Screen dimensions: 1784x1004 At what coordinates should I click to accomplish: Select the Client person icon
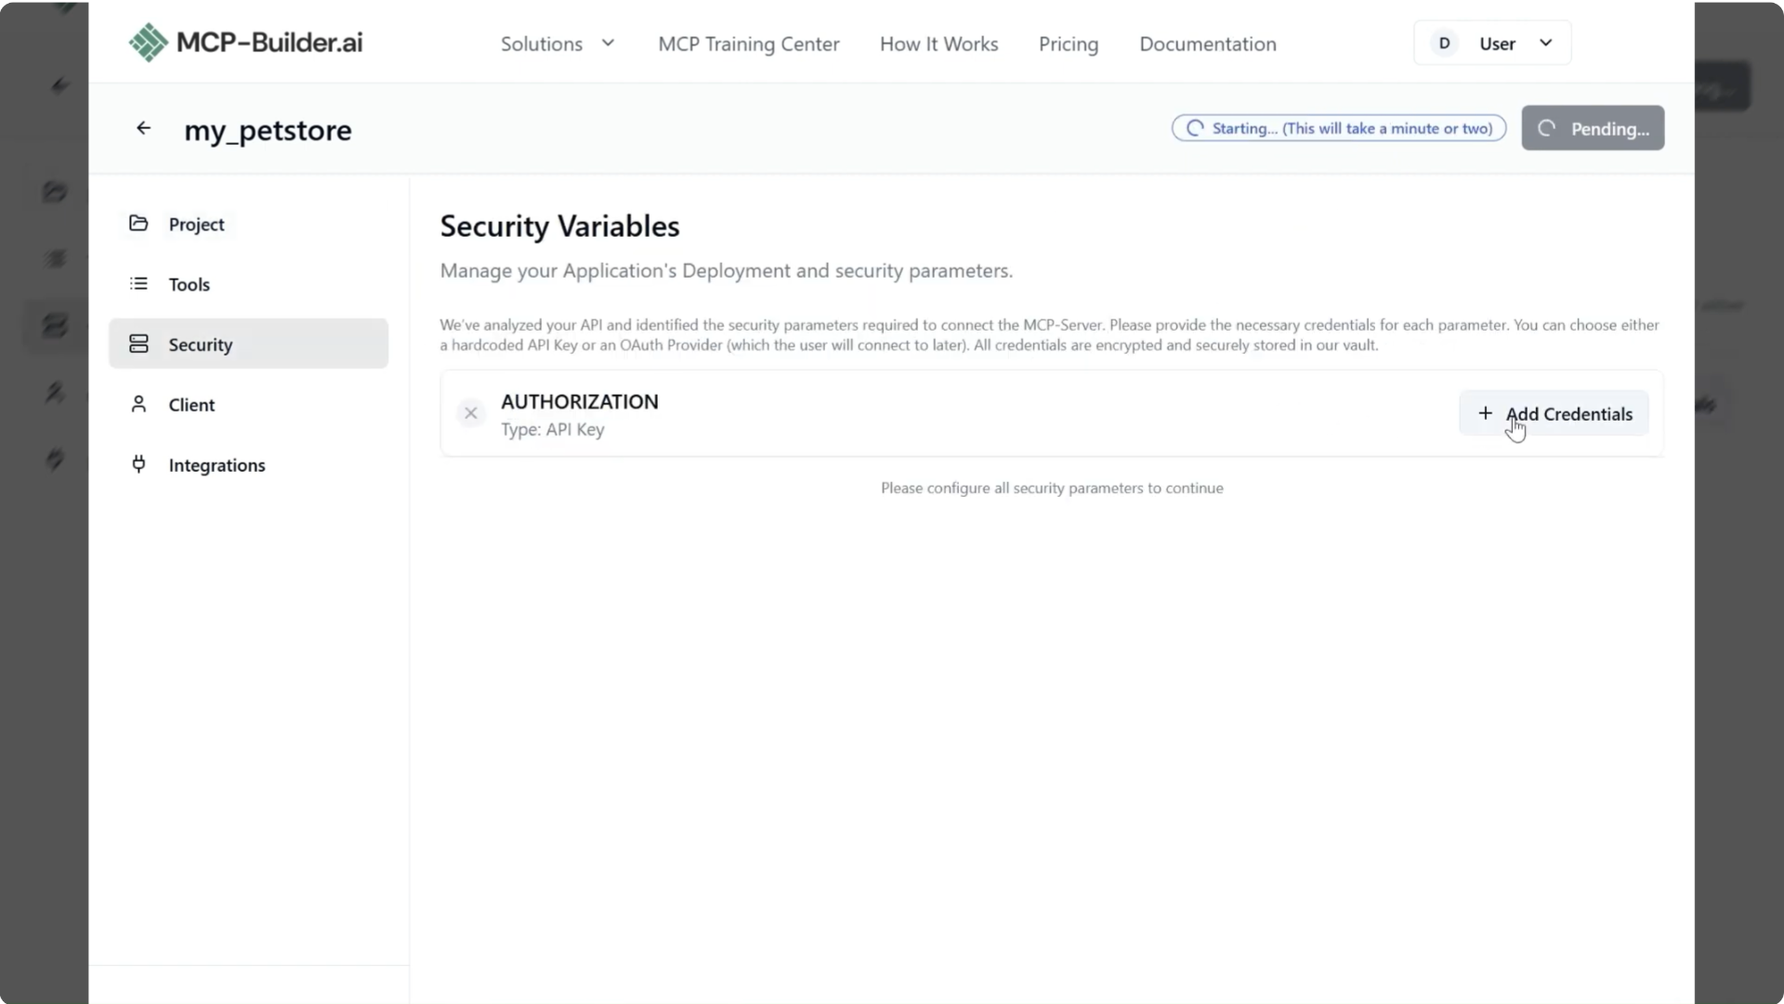pyautogui.click(x=138, y=404)
